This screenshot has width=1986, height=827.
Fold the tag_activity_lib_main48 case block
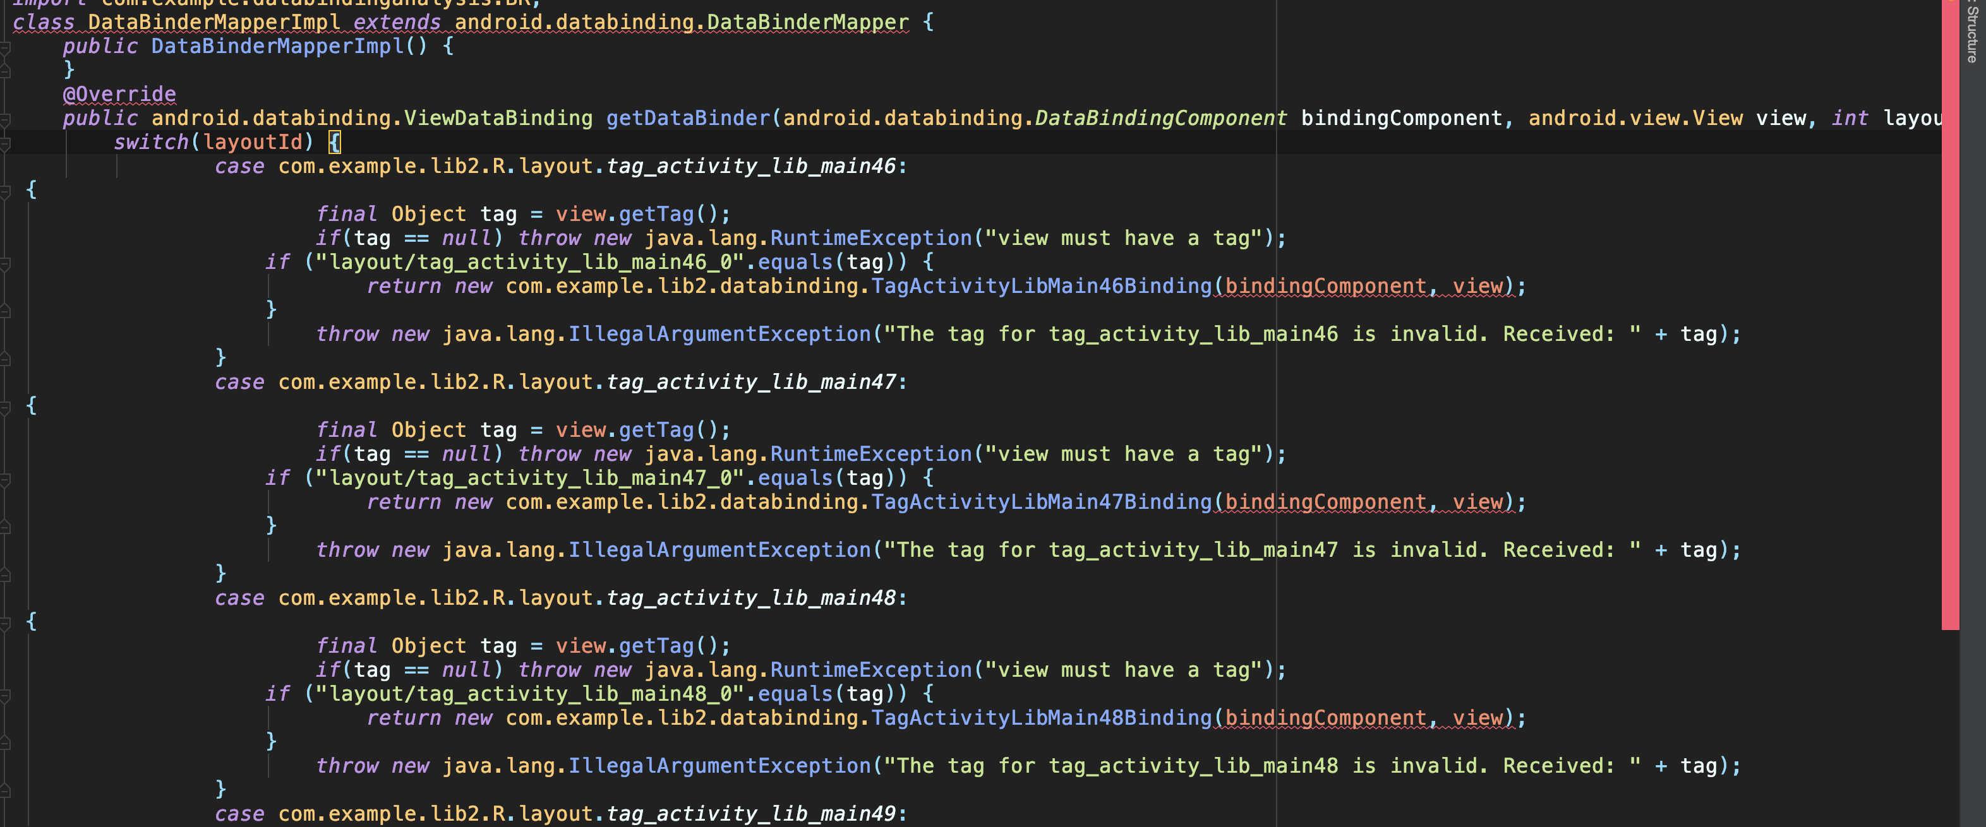tap(4, 622)
